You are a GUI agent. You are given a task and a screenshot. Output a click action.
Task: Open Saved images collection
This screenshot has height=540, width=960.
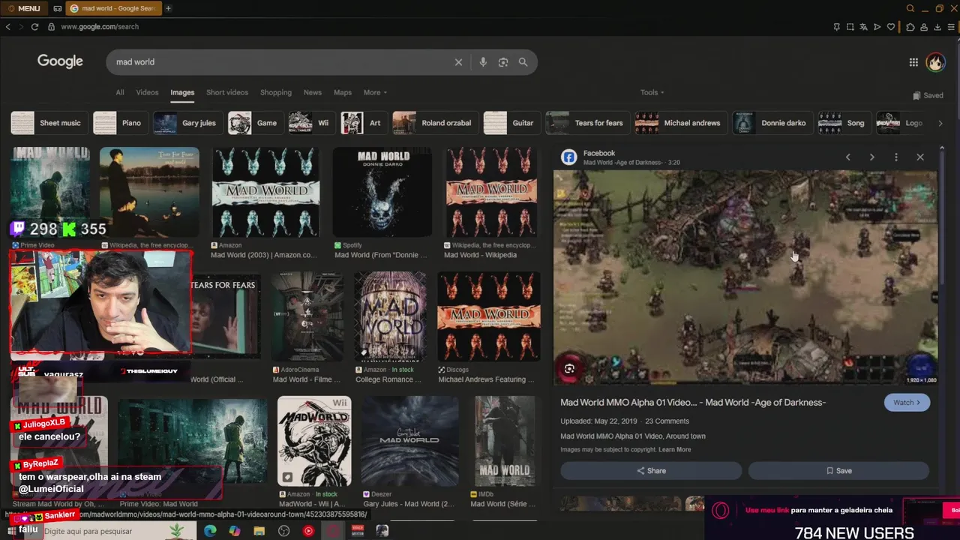928,95
